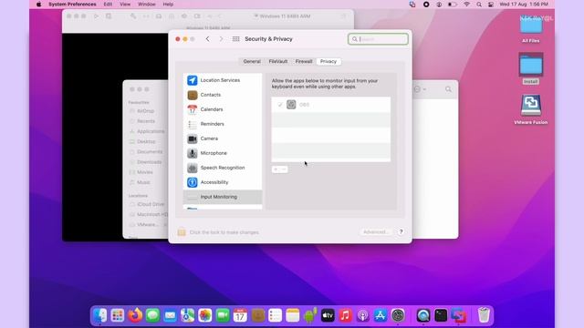
Task: Open Wi-Fi status menu
Action: [x=466, y=5]
